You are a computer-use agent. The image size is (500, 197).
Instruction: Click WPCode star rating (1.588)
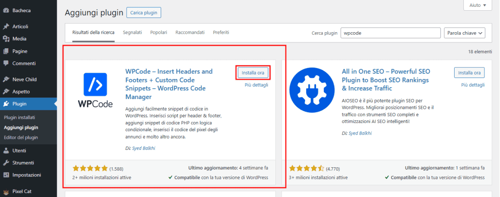click(x=98, y=168)
